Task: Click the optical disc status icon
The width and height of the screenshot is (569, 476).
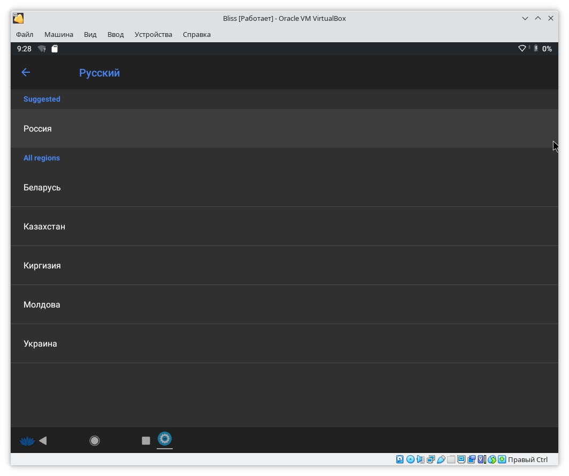Action: [410, 459]
